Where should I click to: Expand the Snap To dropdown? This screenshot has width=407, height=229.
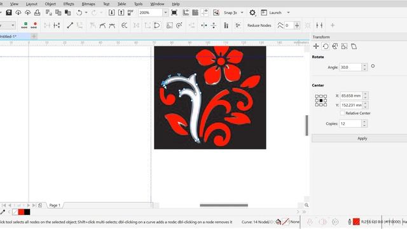pos(242,13)
